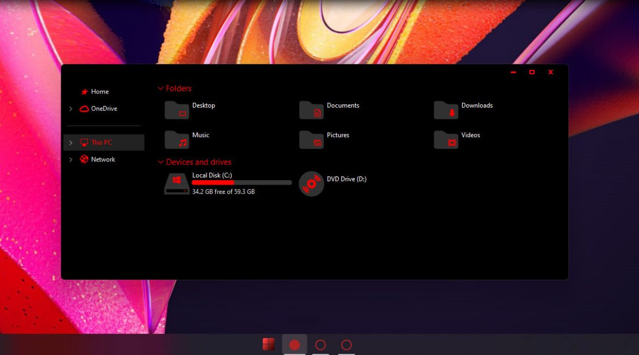
Task: Select OneDrive in the navigation pane
Action: point(104,109)
